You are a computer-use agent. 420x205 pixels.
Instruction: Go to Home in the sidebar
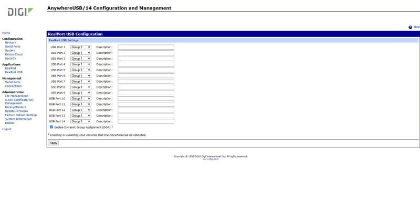tap(6, 33)
